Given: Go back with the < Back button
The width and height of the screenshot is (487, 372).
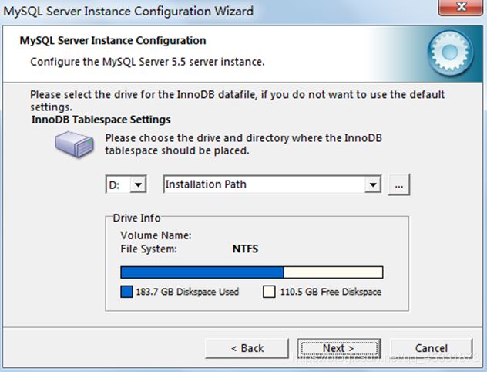Looking at the screenshot, I should click(x=247, y=348).
